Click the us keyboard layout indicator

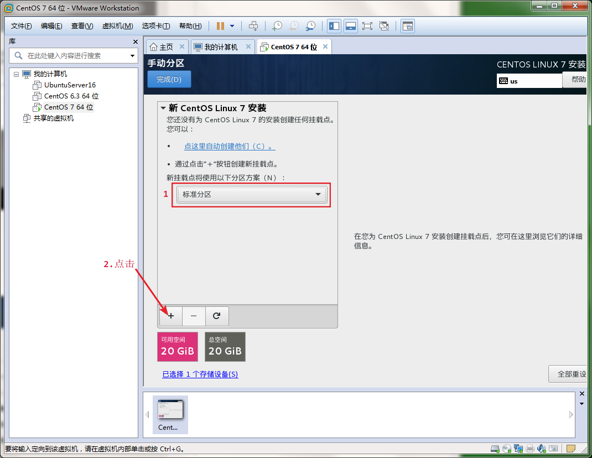529,81
